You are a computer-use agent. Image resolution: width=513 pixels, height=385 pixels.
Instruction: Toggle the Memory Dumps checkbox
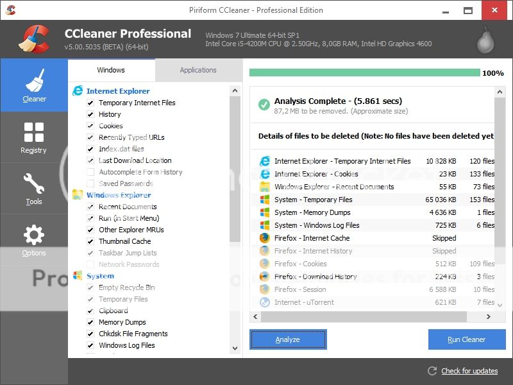(90, 322)
